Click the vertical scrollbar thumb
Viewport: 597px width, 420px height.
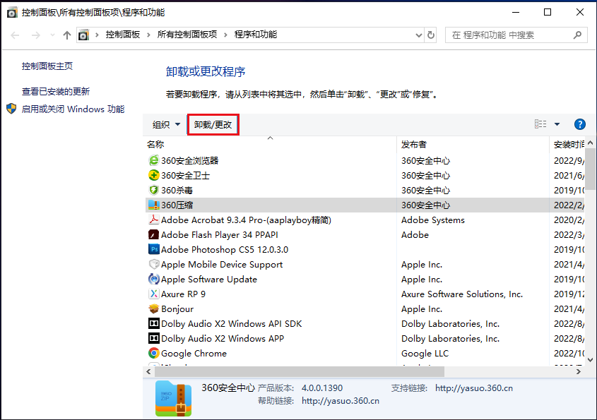pos(590,169)
